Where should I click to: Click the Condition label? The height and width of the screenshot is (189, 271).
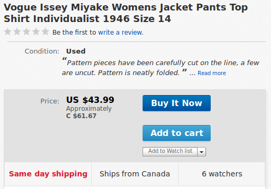42,51
